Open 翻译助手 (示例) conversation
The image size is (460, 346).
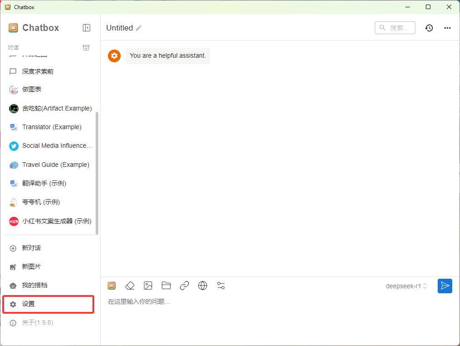(x=50, y=183)
